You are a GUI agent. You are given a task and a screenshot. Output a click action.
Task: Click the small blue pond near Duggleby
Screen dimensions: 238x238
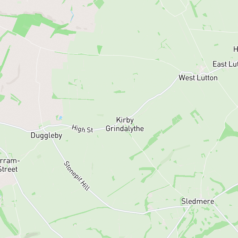[61, 118]
